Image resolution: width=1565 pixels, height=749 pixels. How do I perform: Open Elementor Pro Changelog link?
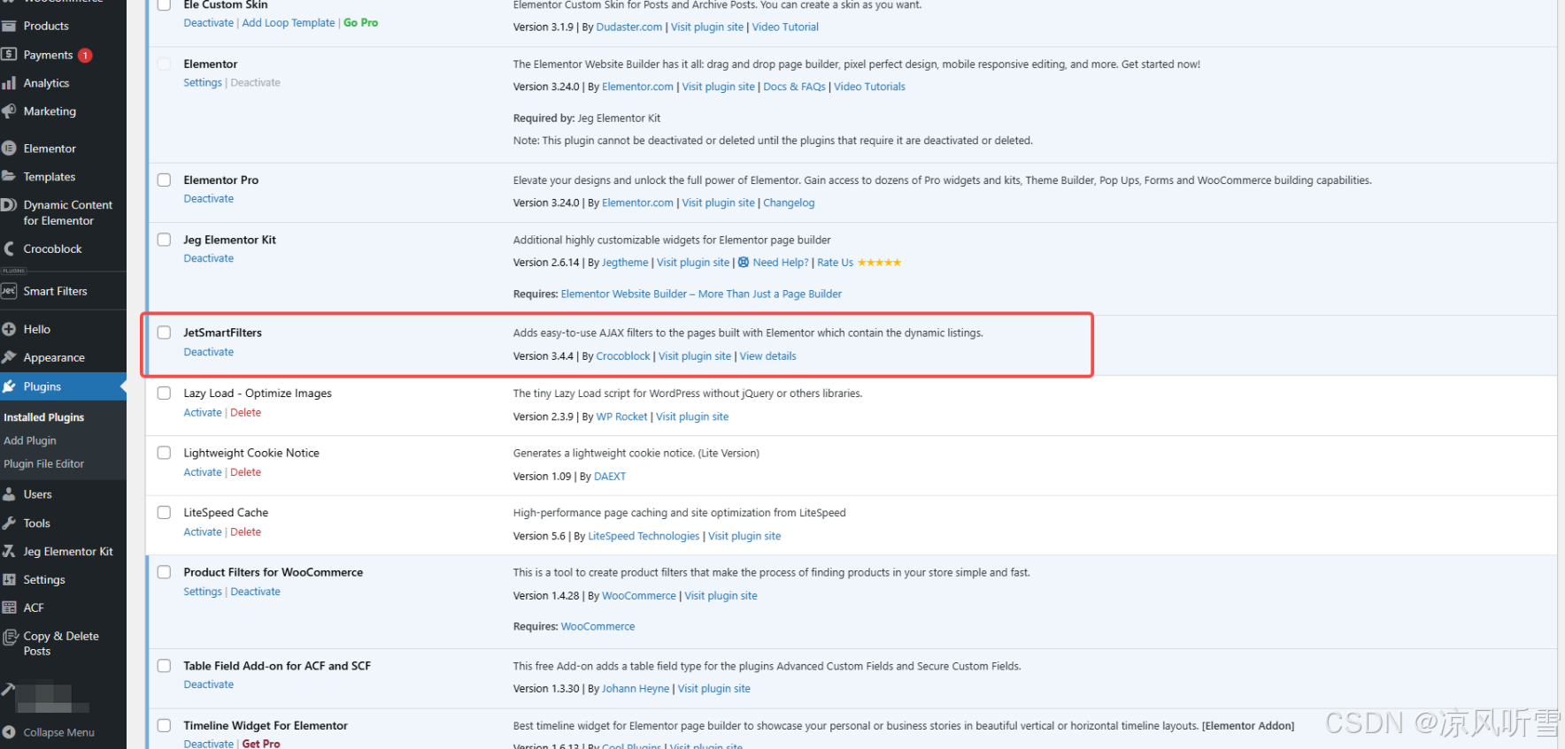point(789,203)
